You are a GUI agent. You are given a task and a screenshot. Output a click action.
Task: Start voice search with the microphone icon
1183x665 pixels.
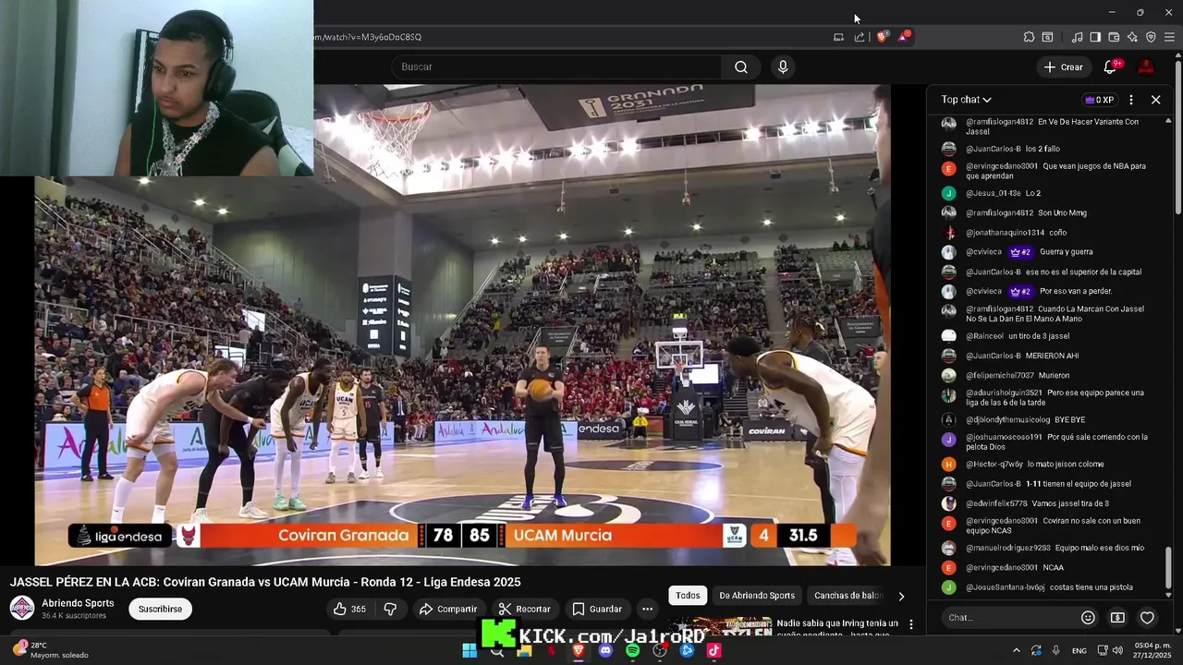pyautogui.click(x=783, y=66)
